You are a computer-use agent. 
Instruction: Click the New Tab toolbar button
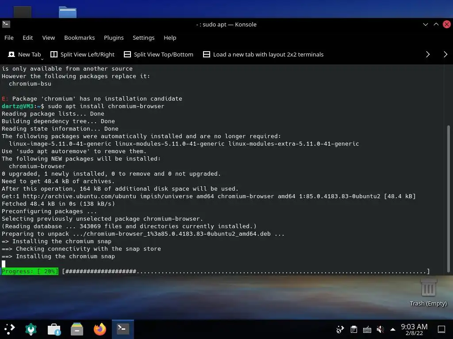25,54
